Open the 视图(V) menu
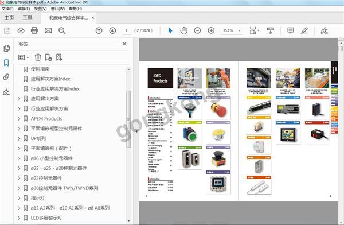 pos(40,9)
